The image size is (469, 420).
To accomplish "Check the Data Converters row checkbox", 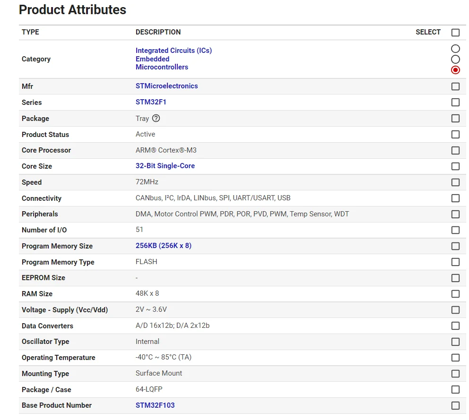I will 455,326.
